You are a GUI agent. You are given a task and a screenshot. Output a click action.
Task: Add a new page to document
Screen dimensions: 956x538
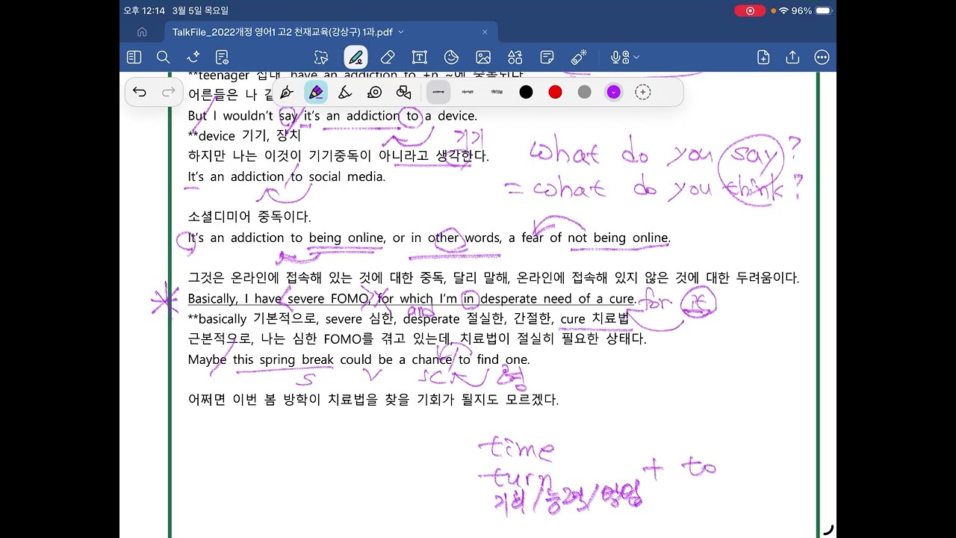coord(763,58)
